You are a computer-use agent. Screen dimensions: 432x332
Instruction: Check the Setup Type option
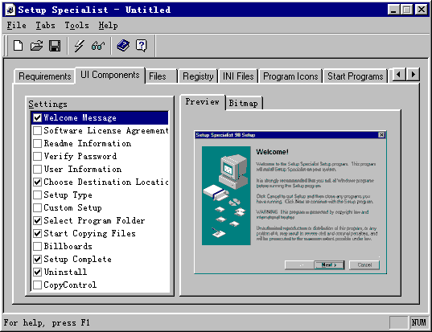[37, 195]
